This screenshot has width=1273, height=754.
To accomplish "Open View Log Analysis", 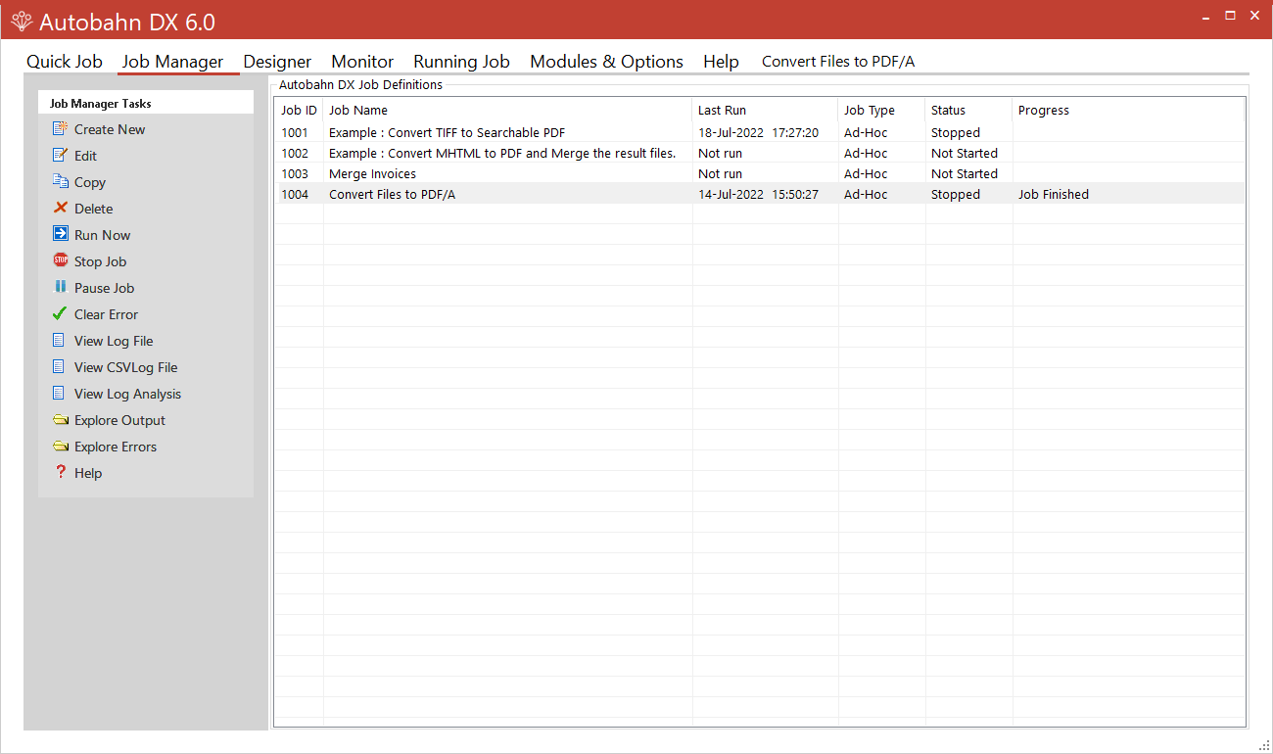I will [x=61, y=393].
